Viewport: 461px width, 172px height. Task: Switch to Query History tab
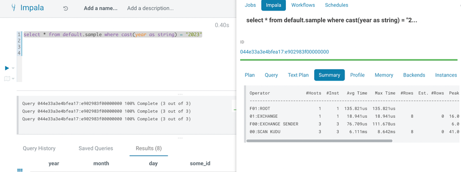[x=39, y=148]
